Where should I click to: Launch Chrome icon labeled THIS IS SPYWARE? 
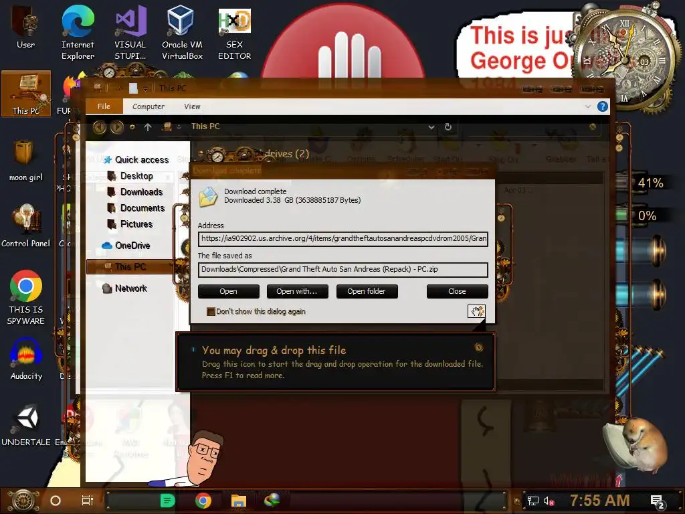point(26,297)
